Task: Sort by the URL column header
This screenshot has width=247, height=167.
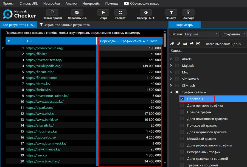Action: pos(60,41)
